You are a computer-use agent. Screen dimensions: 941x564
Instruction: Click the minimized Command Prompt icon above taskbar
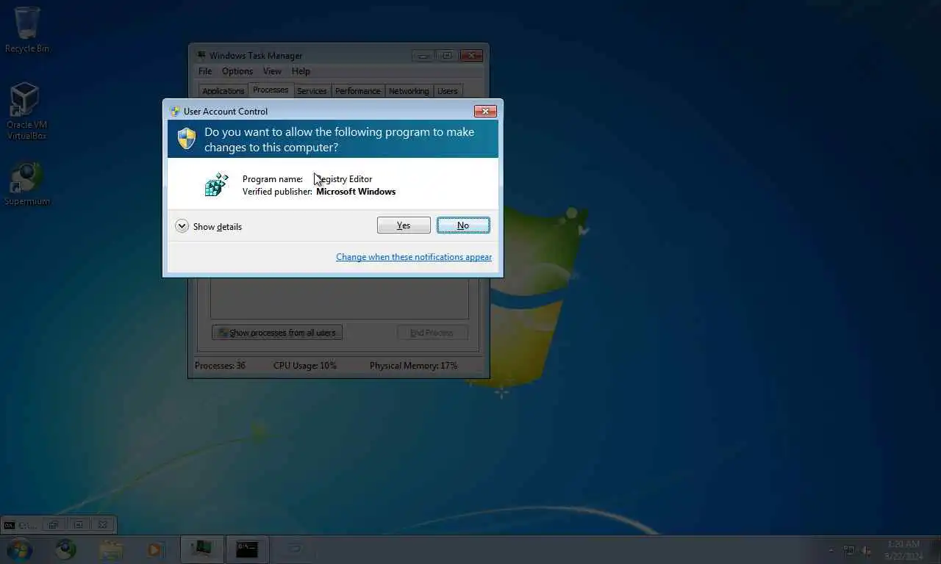coord(9,525)
